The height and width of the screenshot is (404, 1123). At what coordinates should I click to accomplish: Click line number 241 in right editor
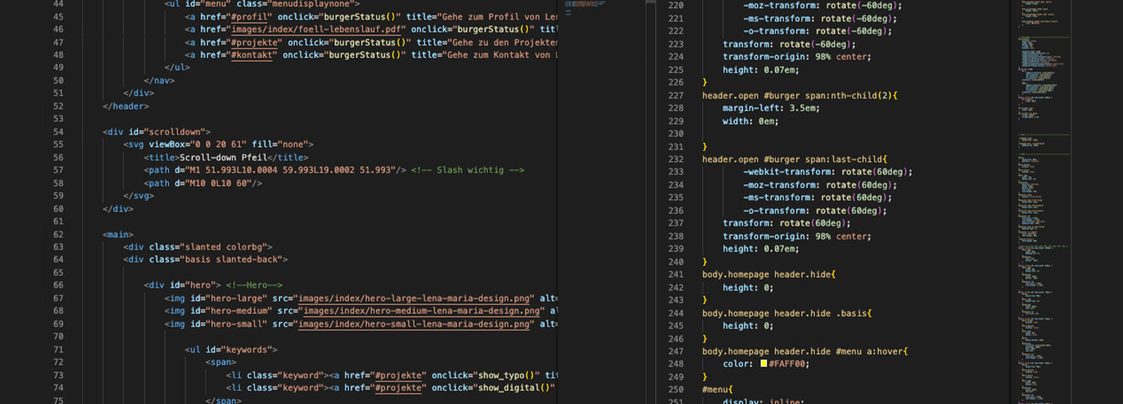(675, 275)
